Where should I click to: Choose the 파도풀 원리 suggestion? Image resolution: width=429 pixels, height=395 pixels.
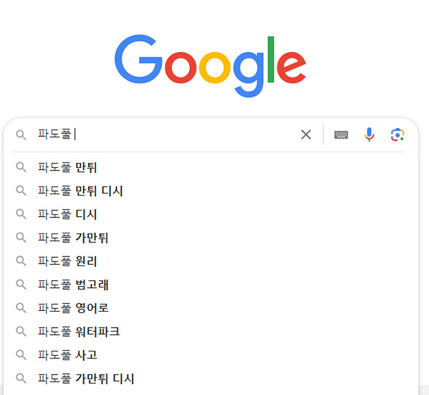tap(68, 261)
